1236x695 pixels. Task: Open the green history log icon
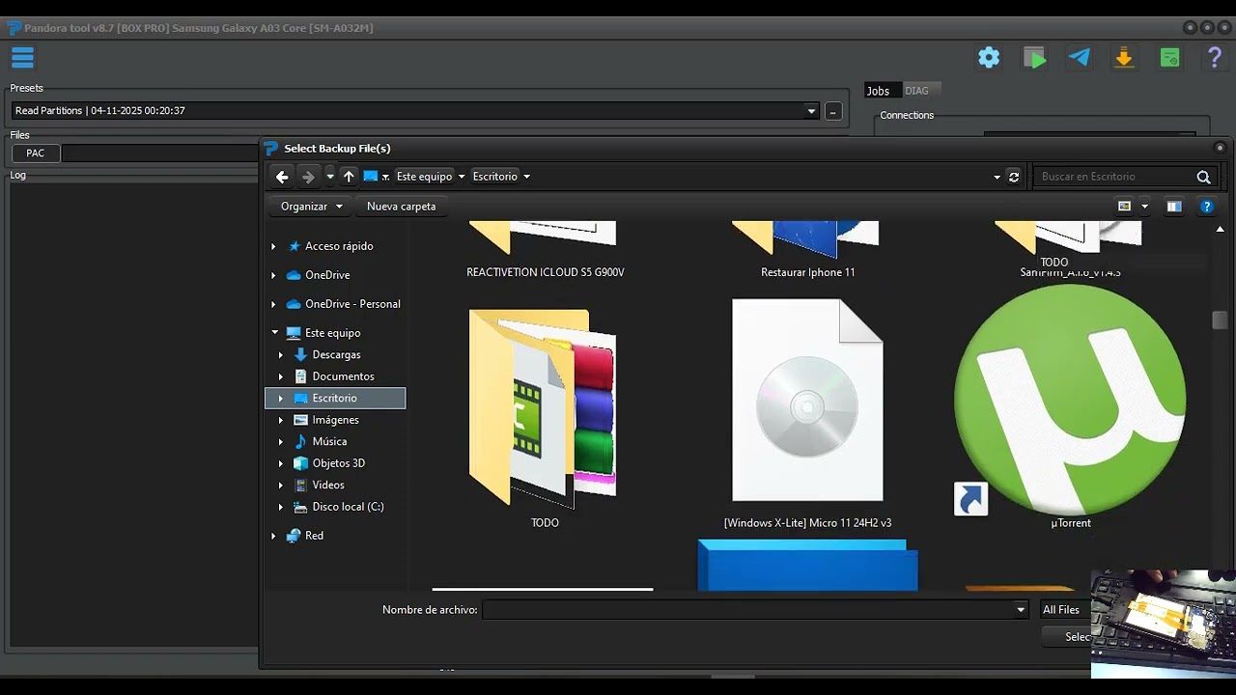coord(1169,58)
